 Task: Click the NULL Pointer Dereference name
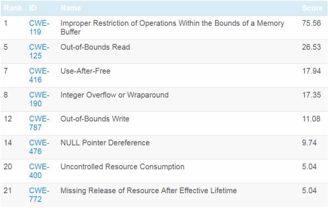pyautogui.click(x=105, y=143)
